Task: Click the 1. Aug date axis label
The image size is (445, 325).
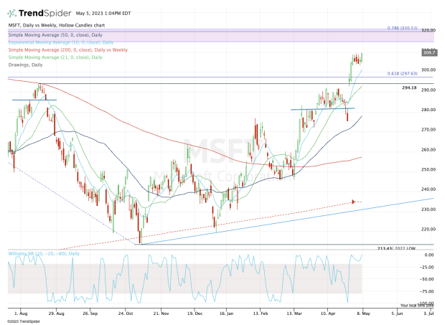Action: point(21,314)
